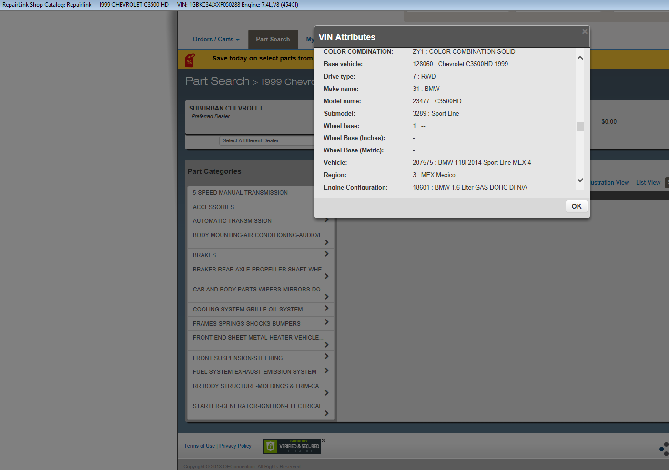Select COOLING SYSTEM-GRILLE-OIL SYSTEM label
This screenshot has height=470, width=669.
coord(248,310)
